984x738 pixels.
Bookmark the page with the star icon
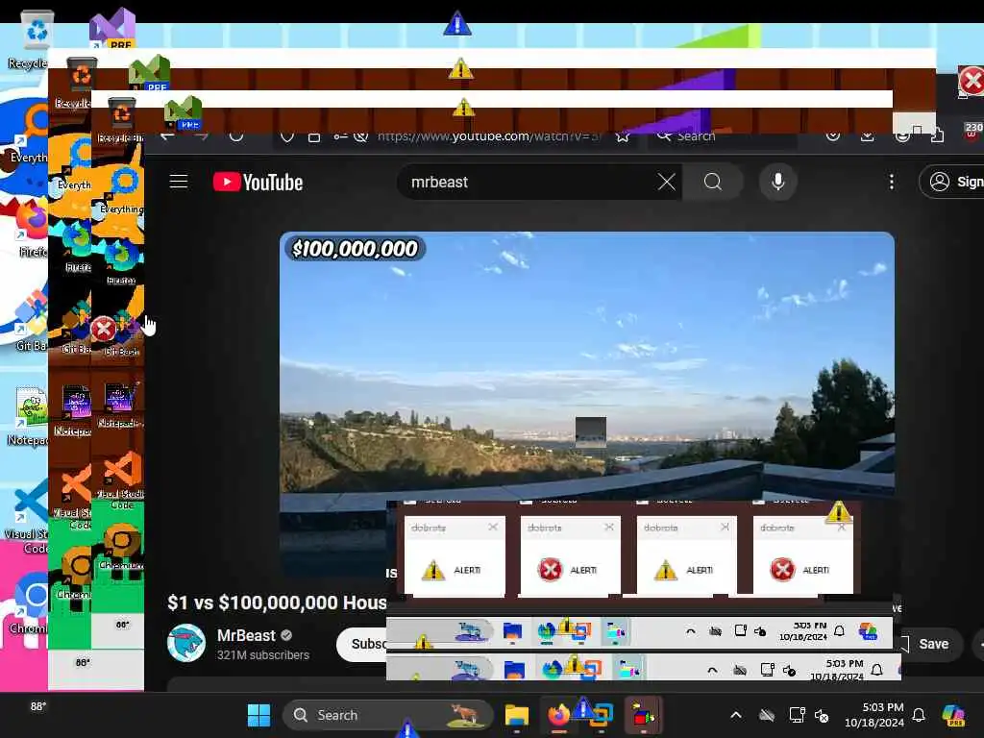pos(622,136)
